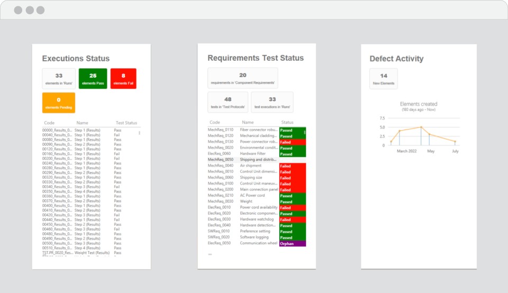Open the 33 test executions in 'Runs' tile
This screenshot has height=293, width=508.
click(272, 102)
